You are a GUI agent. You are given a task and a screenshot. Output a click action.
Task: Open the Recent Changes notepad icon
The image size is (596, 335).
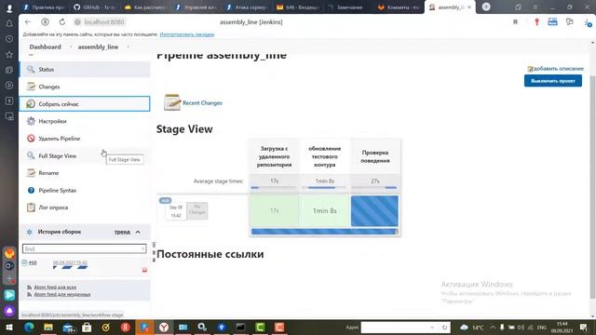point(172,102)
